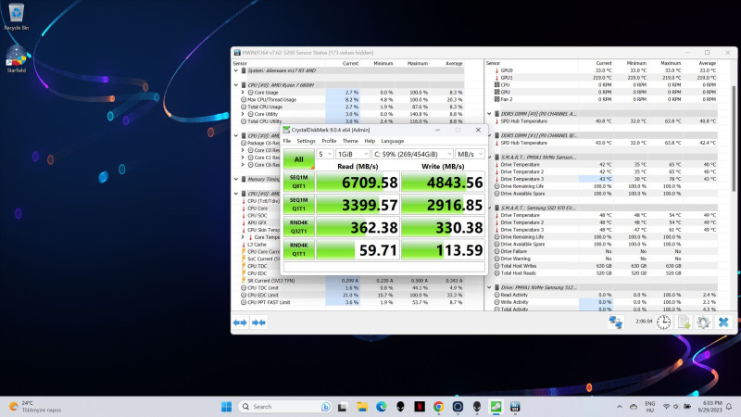
Task: Switch to CrystalDiskMark taskbar icon
Action: pos(496,407)
